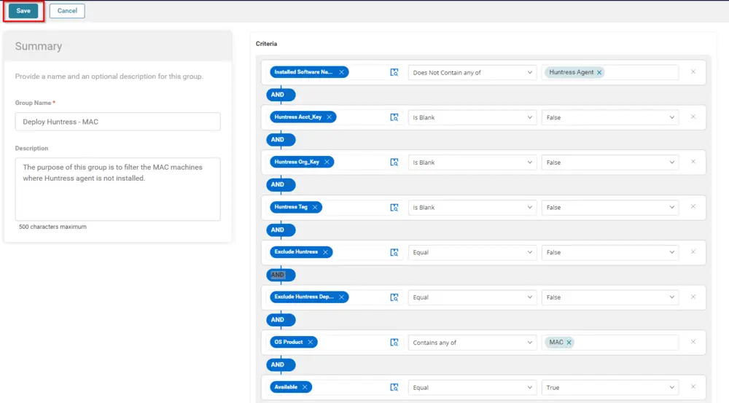Open the False value dropdown for Exclude Huntress Dep...
The width and height of the screenshot is (729, 403).
pos(609,297)
